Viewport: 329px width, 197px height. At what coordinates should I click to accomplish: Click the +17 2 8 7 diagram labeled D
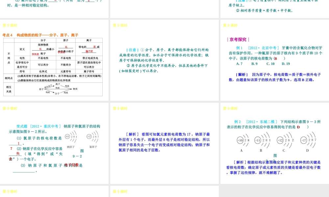tap(308, 140)
